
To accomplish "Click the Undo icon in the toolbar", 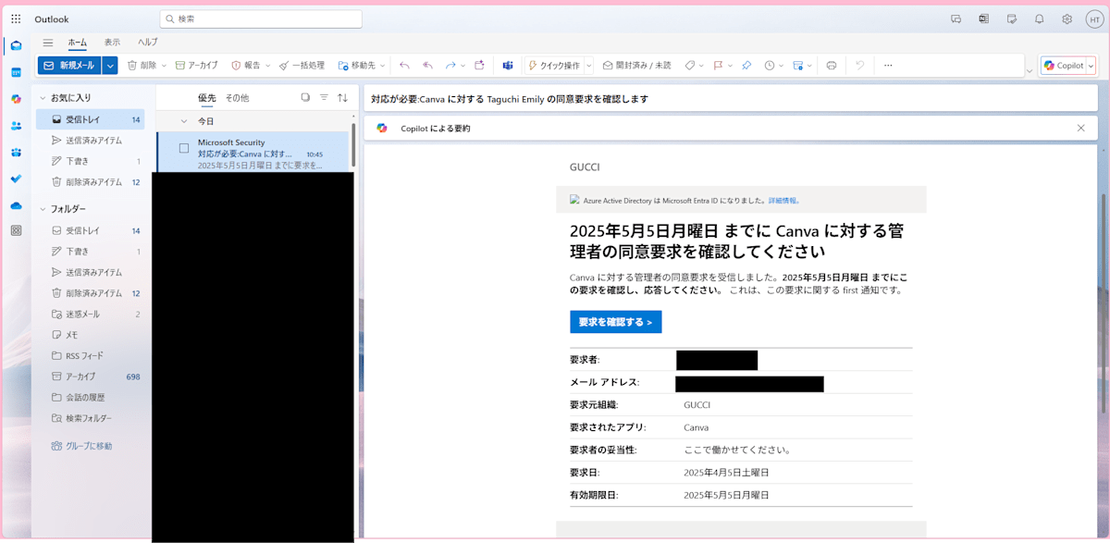I will click(859, 66).
